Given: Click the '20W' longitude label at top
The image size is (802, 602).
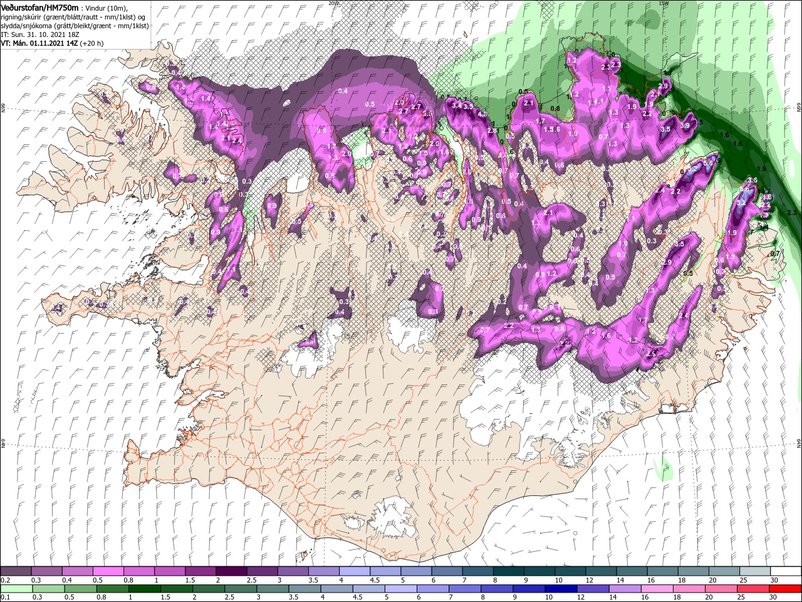Looking at the screenshot, I should (334, 3).
